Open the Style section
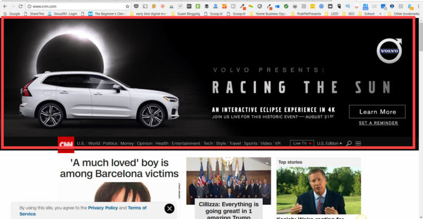The width and height of the screenshot is (423, 219). 221,144
